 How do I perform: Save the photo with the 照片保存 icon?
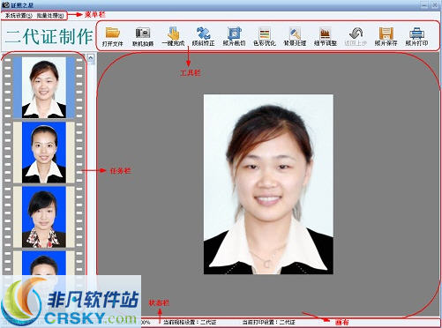[386, 36]
